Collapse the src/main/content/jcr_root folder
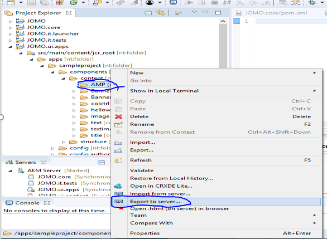Screen dimensions: 327x239 pos(21,53)
